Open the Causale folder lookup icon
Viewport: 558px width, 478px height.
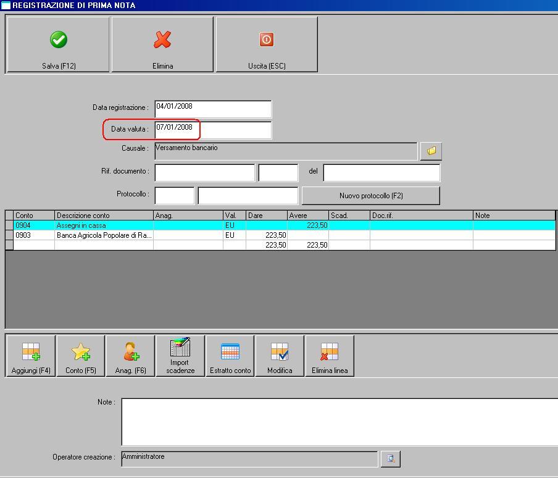point(431,151)
